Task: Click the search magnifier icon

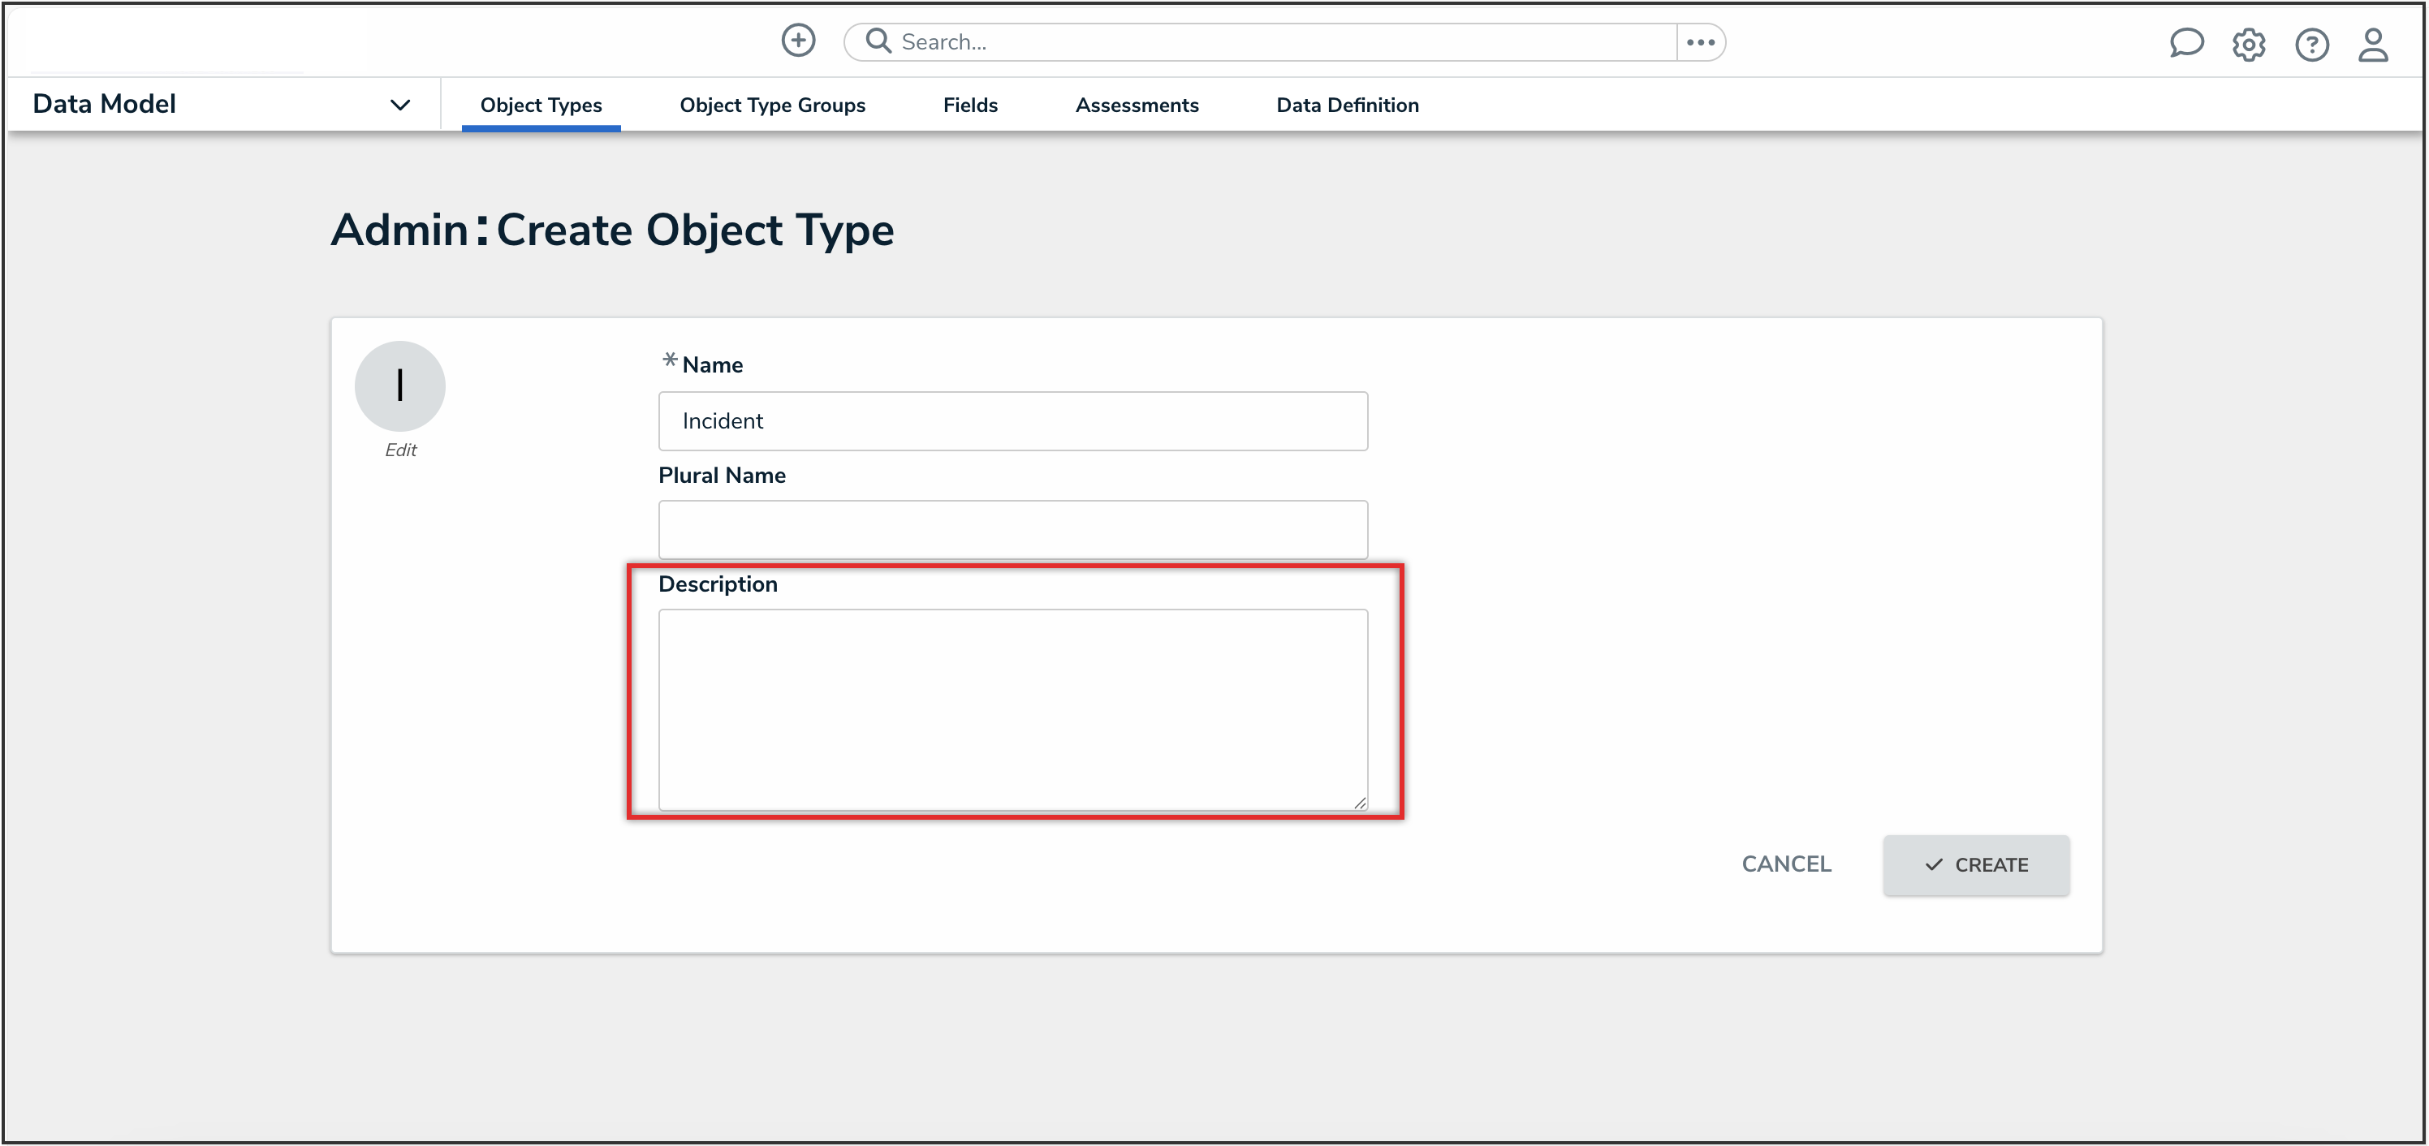Action: [x=878, y=41]
